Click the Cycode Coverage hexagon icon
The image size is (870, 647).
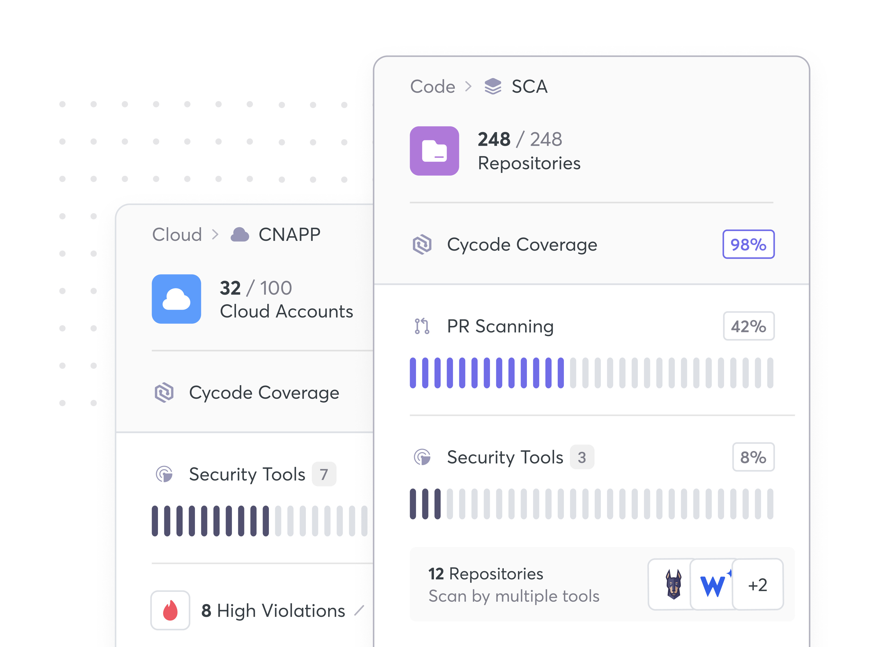(x=422, y=244)
